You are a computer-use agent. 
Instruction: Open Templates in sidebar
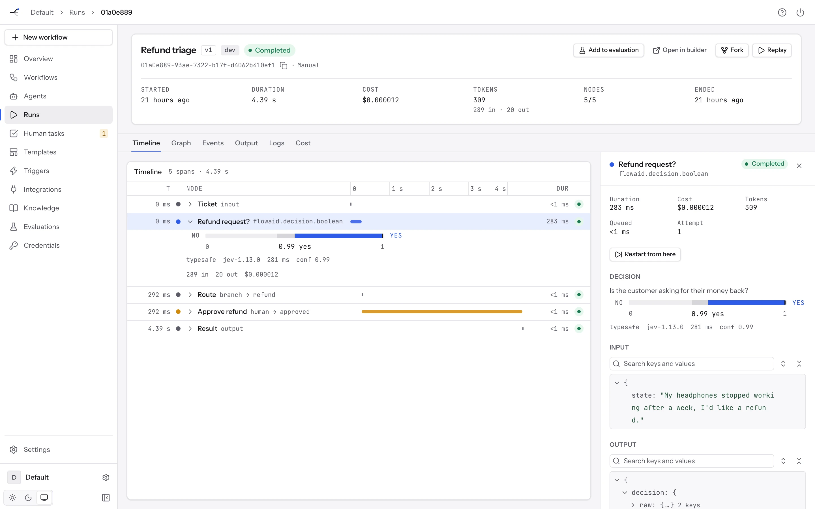59,152
